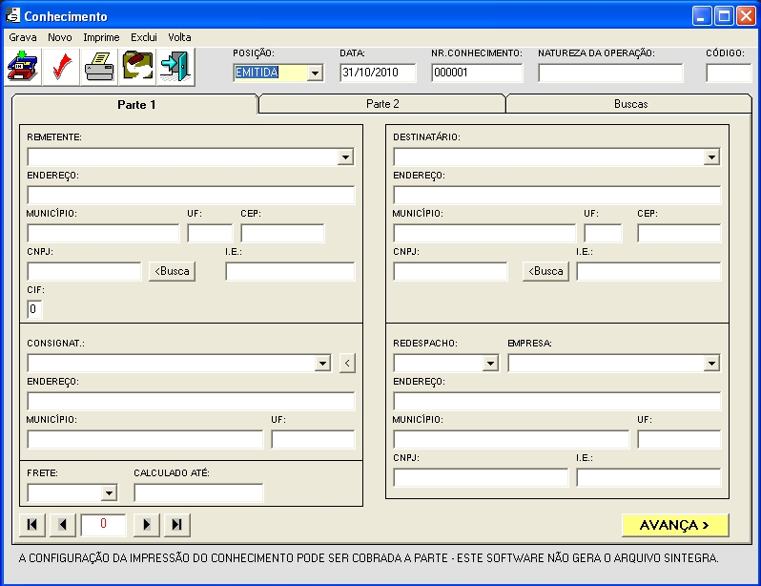
Task: Expand the DESTINATÁRIO combo box
Action: pyautogui.click(x=711, y=157)
